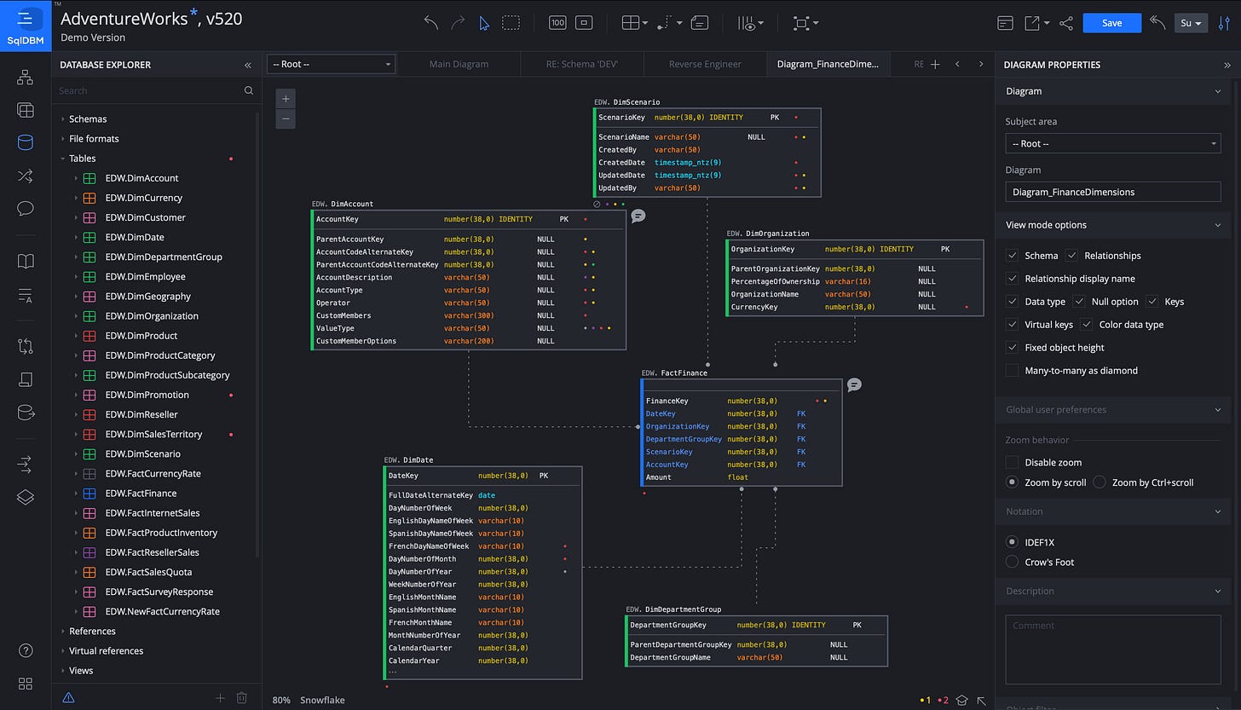The width and height of the screenshot is (1241, 710).
Task: Open the book documentation icon in sidebar
Action: tap(25, 262)
